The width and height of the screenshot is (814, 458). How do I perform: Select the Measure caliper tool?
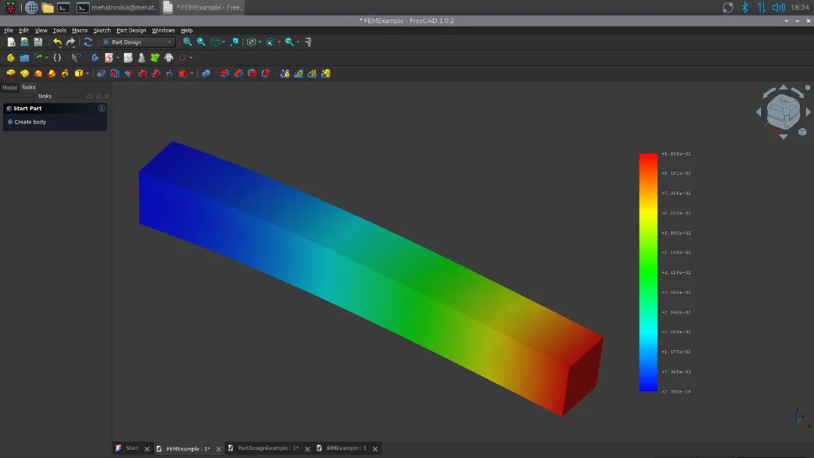(309, 42)
